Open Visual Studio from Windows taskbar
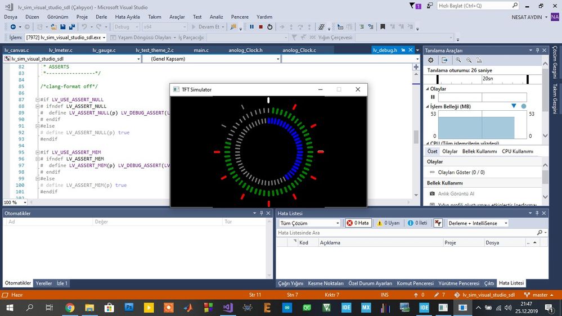The image size is (562, 316). point(228,308)
